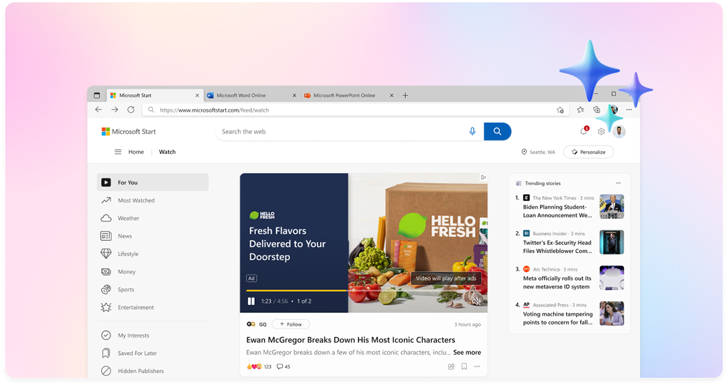The image size is (728, 386).
Task: Open the Money category in sidebar
Action: pos(152,272)
